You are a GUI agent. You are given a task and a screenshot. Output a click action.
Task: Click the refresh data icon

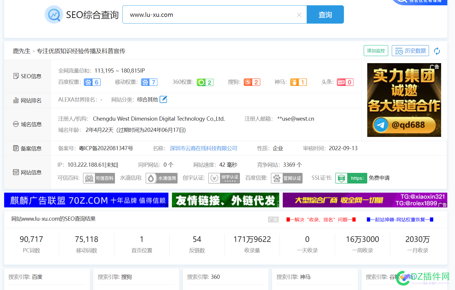437,51
